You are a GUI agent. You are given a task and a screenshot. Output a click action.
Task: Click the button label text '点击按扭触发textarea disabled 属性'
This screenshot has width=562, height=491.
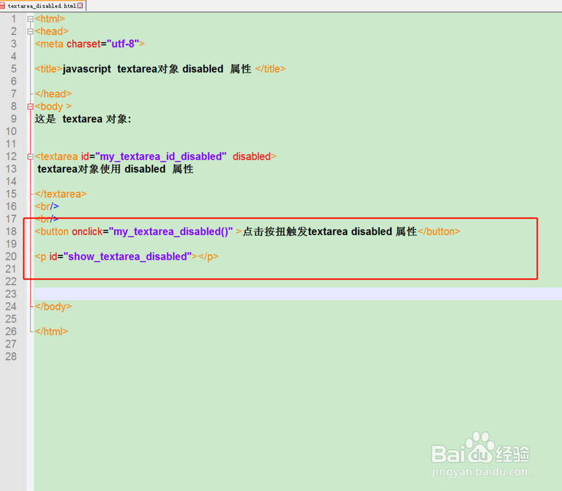click(x=330, y=231)
